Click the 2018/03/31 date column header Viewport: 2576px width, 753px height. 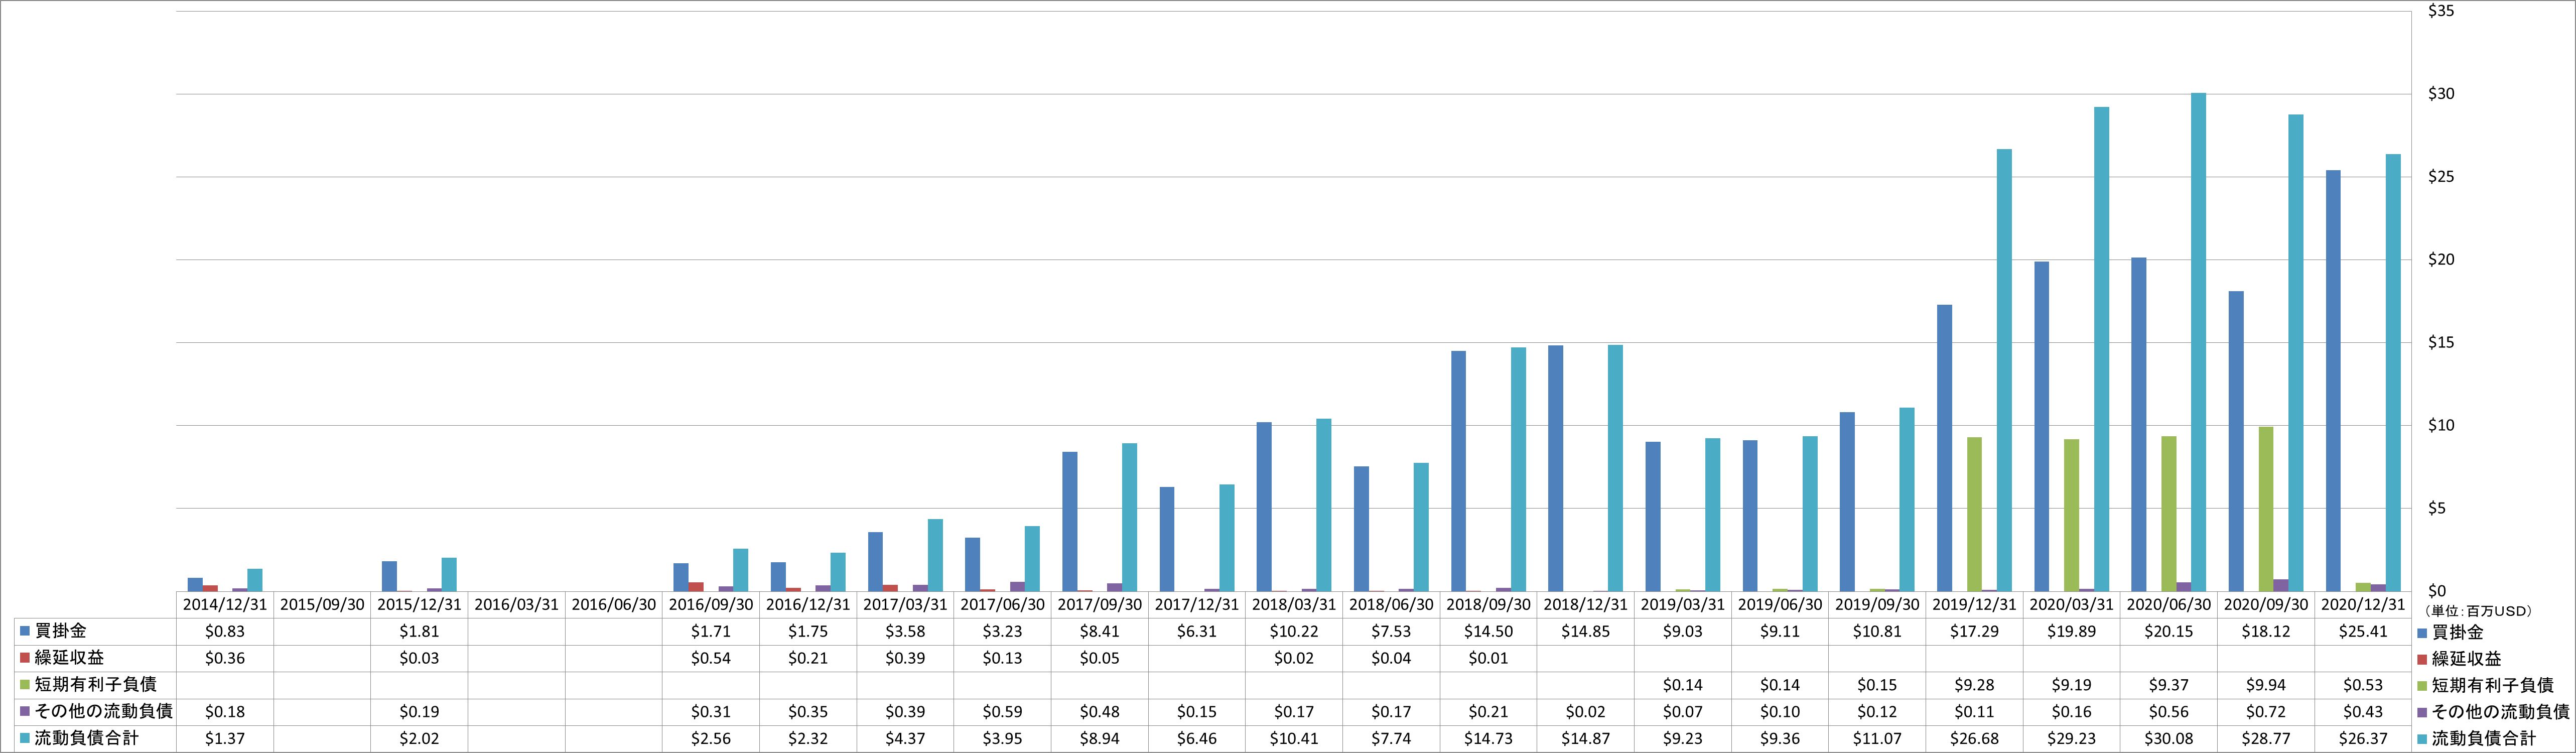tap(1294, 605)
